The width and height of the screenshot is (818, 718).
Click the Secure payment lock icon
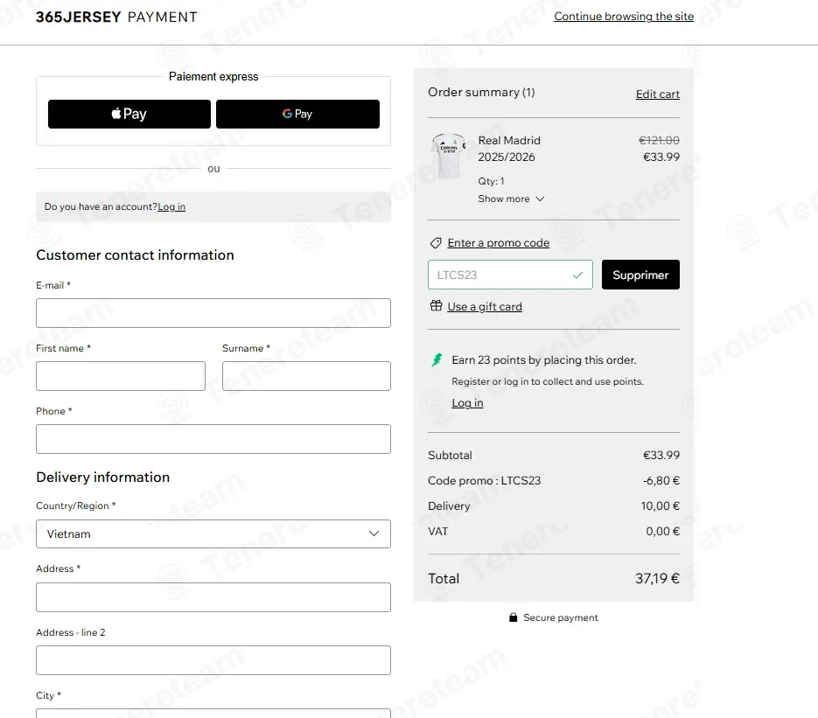point(514,617)
